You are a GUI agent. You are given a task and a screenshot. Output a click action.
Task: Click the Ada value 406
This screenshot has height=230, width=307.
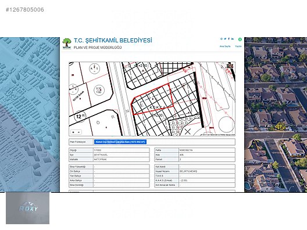click(x=181, y=154)
